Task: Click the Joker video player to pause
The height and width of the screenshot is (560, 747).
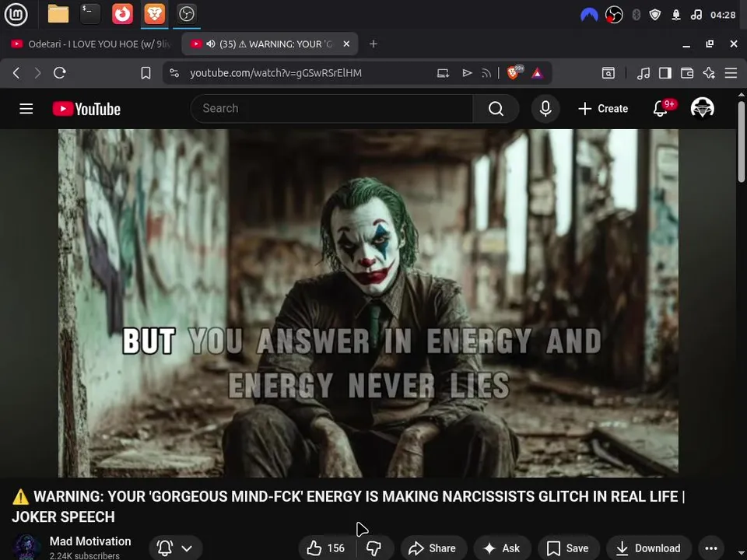Action: click(x=368, y=303)
